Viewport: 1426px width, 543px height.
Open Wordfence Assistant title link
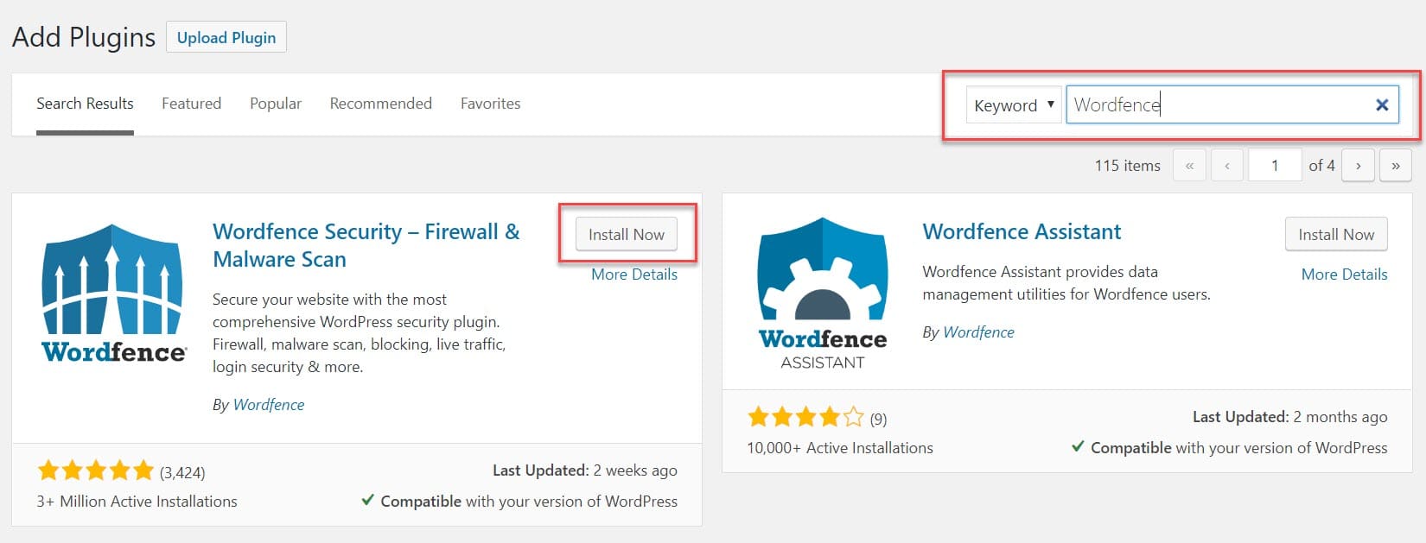[1022, 231]
